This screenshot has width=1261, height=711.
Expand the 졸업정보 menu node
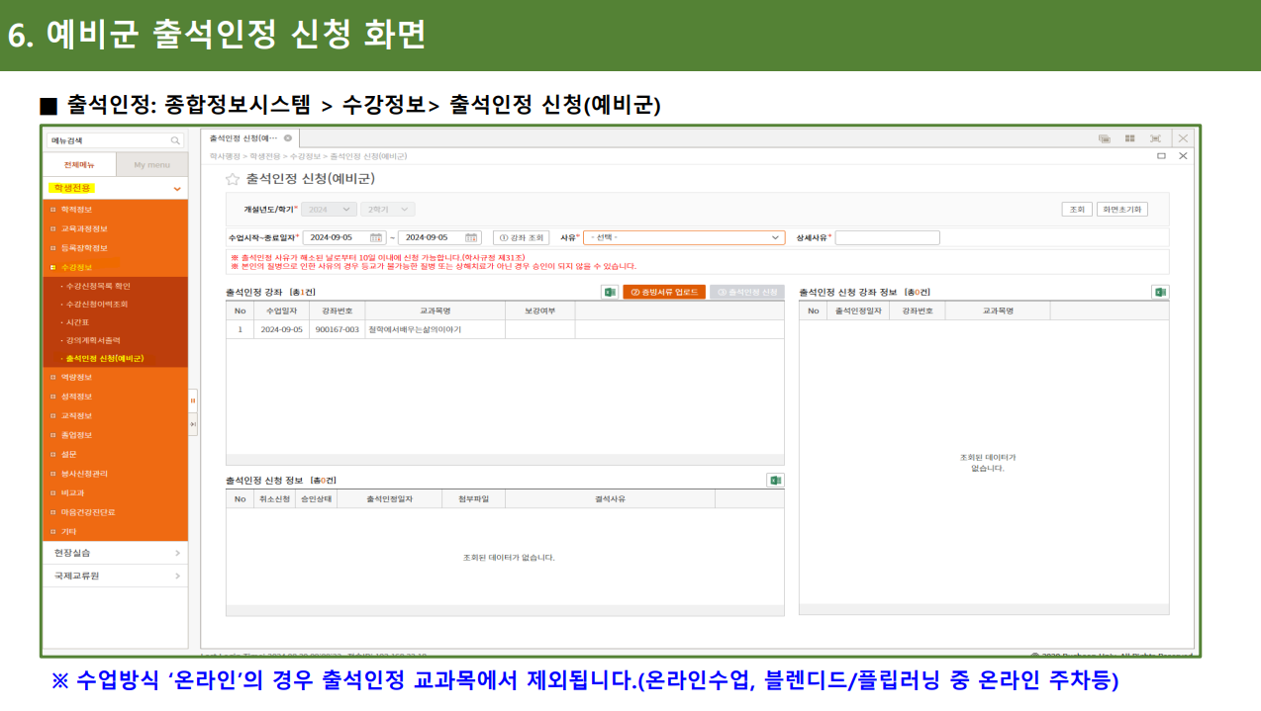(53, 435)
